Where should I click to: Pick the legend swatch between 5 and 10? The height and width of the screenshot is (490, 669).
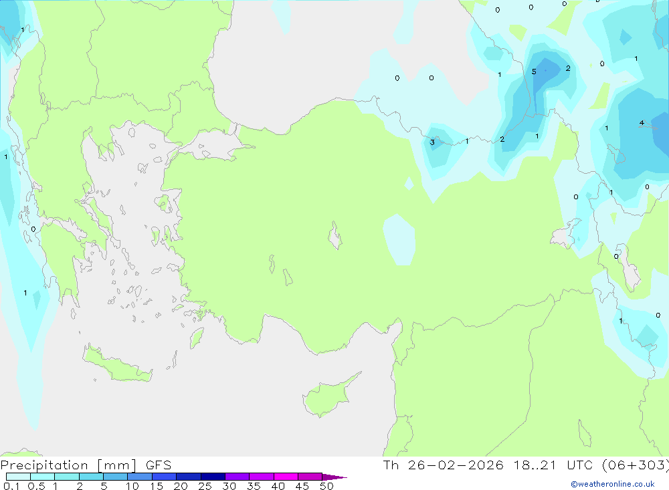(115, 477)
